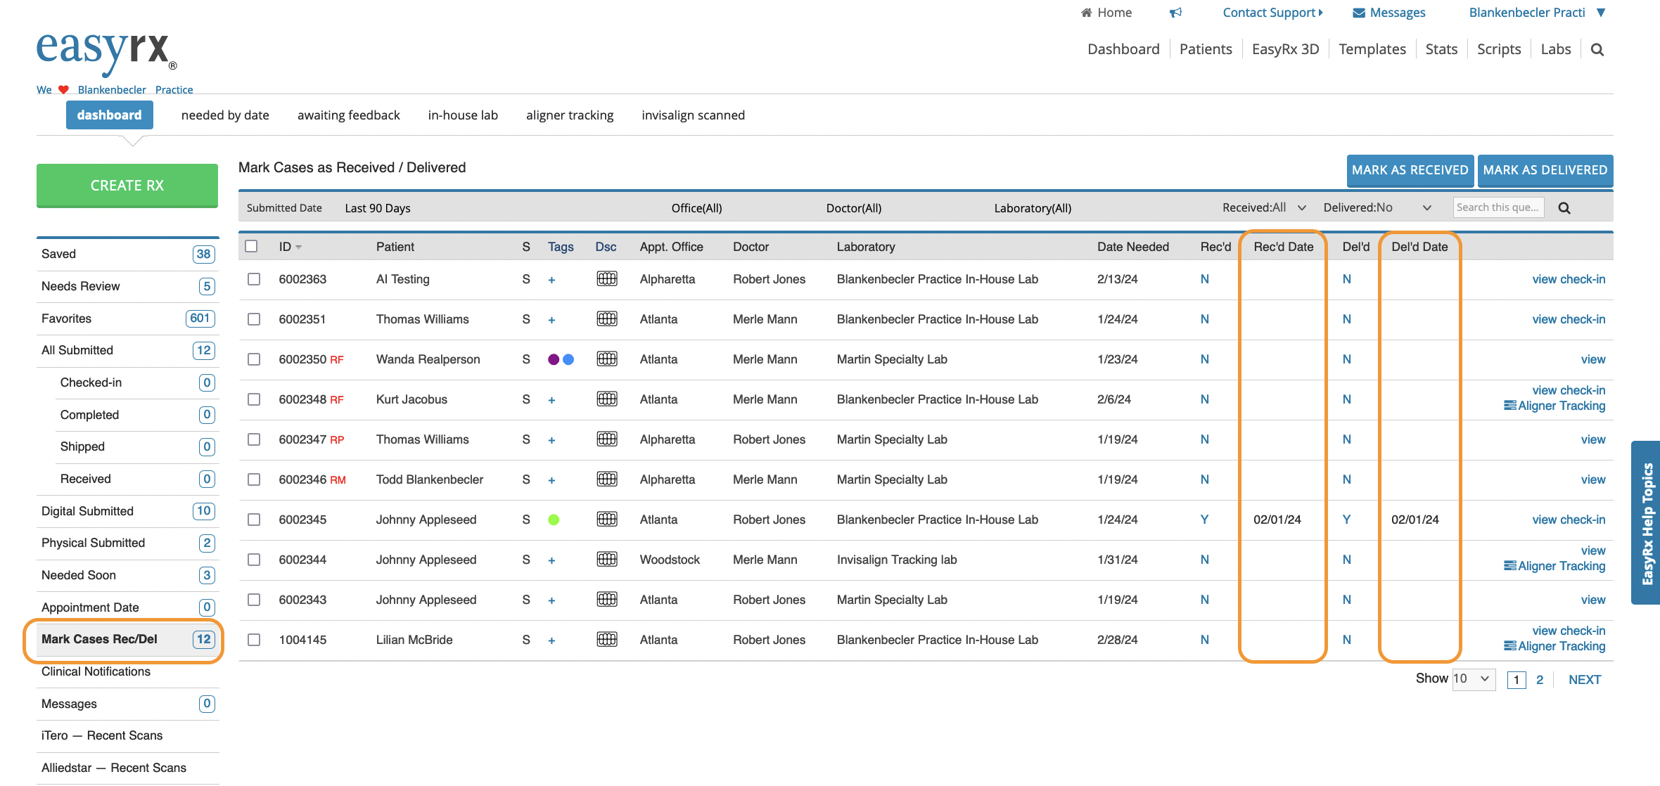Viewport: 1660px width, 786px height.
Task: Check the box for case 6002347
Action: pyautogui.click(x=254, y=439)
